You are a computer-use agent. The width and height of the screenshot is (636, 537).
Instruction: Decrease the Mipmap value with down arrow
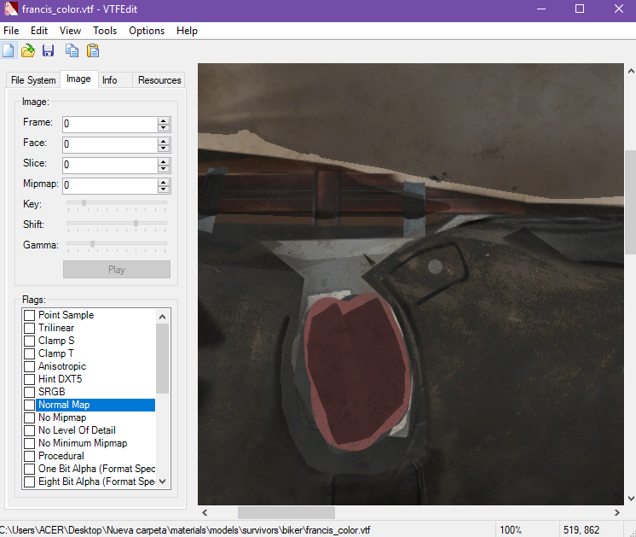click(x=164, y=190)
